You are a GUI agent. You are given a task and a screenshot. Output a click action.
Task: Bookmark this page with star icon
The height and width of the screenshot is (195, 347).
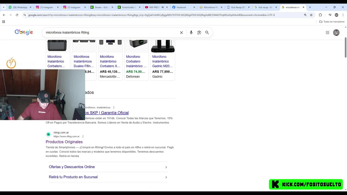coord(311,15)
